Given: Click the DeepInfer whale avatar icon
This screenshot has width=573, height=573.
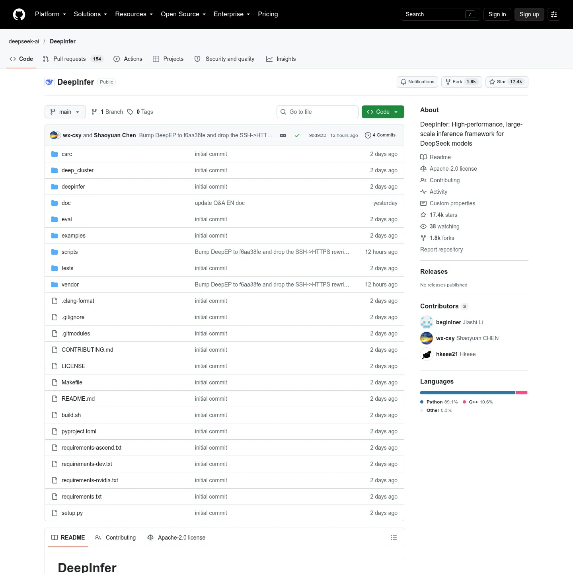Looking at the screenshot, I should [x=49, y=82].
